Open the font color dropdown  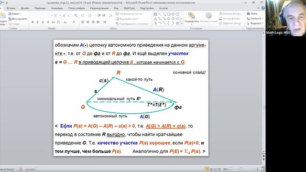pos(75,22)
